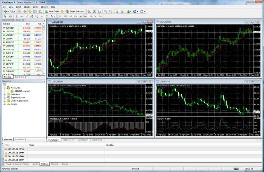Open the Journal terminal tab
The height and width of the screenshot is (172, 264).
pyautogui.click(x=65, y=164)
